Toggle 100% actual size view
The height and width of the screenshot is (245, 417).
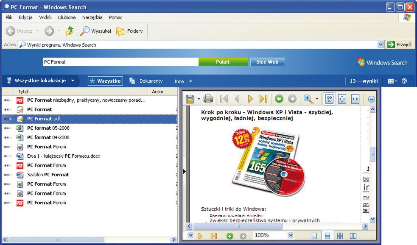[x=329, y=99]
